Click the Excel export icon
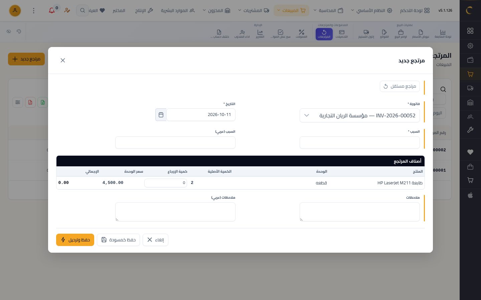The width and height of the screenshot is (481, 300). pyautogui.click(x=43, y=102)
